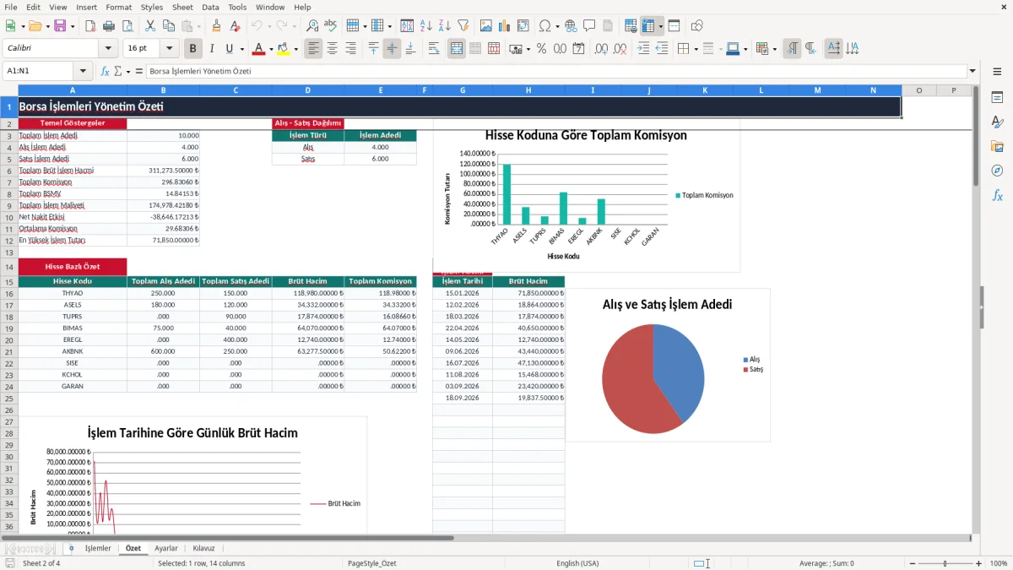Toggle Merge and Center Cells
Screen dimensions: 1013x570
tap(457, 49)
